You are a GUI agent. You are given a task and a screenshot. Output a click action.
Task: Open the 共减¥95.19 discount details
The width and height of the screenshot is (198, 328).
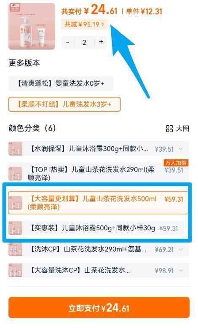pos(85,24)
